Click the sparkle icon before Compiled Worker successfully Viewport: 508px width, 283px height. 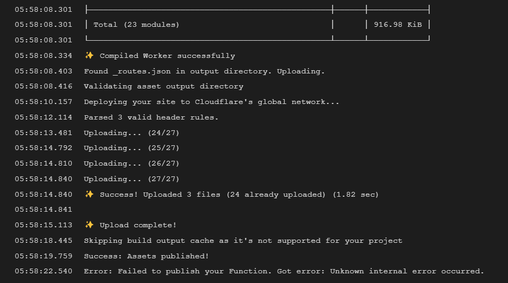[x=89, y=55]
